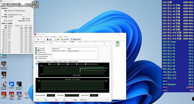The width and height of the screenshot is (194, 104).
Task: Launch the FurMark flame desktop shortcut
Action: pyautogui.click(x=4, y=94)
